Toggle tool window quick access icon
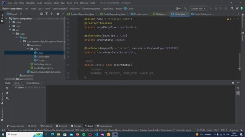 [x=3, y=130]
